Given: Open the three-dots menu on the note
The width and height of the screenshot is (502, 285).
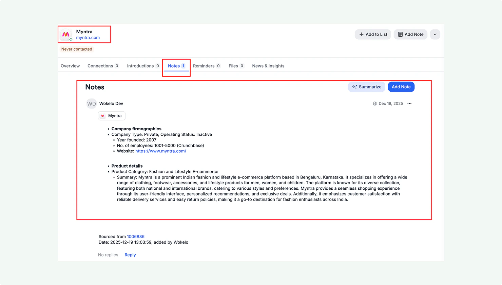Looking at the screenshot, I should [409, 103].
